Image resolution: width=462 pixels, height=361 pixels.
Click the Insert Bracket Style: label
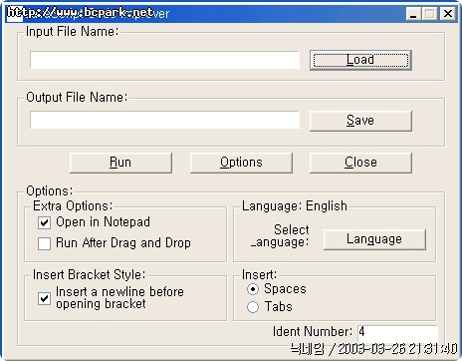point(89,275)
